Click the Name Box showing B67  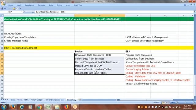click(10, 12)
